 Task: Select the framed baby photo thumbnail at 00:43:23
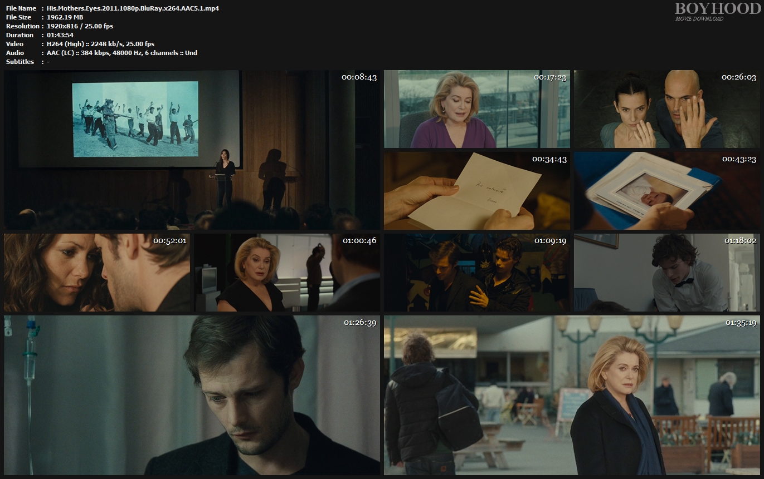[666, 191]
